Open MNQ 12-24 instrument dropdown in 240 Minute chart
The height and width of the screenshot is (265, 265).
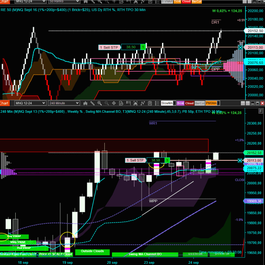(x=30, y=103)
